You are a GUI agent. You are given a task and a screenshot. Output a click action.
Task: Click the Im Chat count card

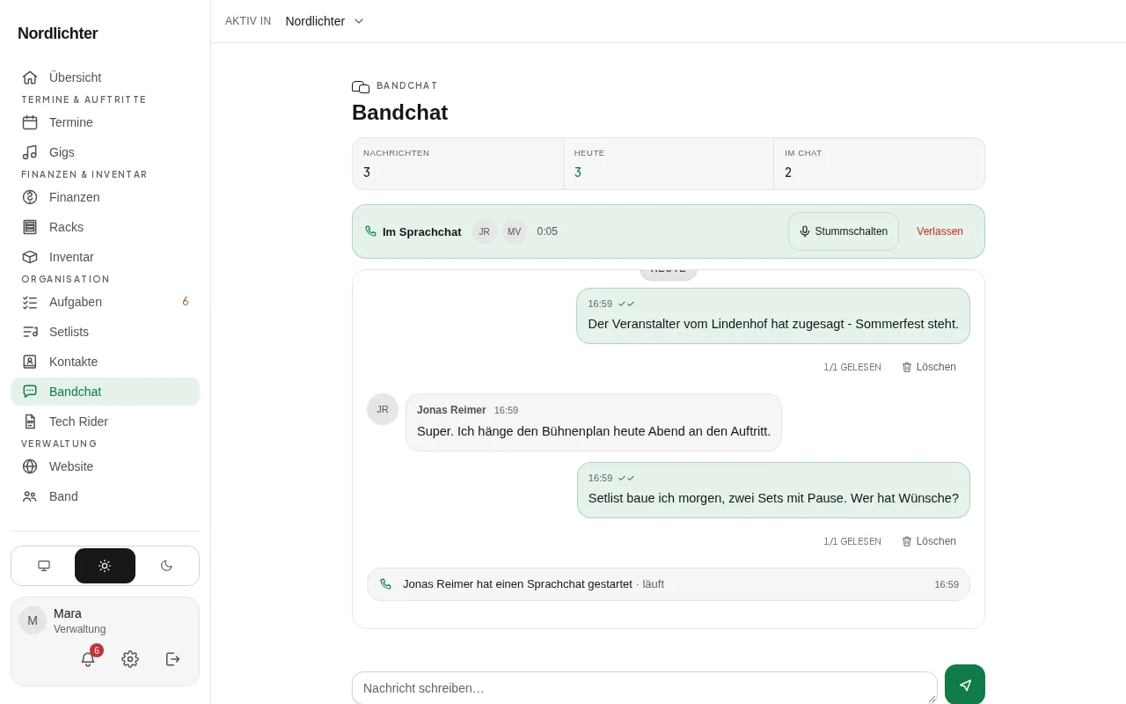click(879, 164)
